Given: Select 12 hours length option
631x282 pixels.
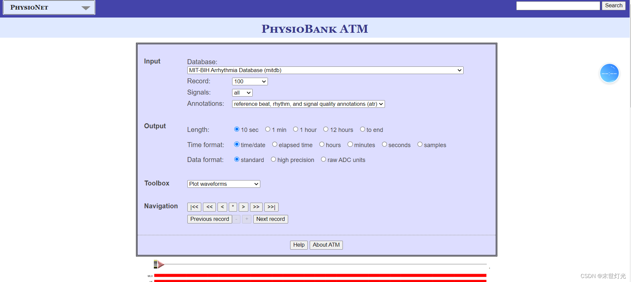Looking at the screenshot, I should [x=326, y=129].
